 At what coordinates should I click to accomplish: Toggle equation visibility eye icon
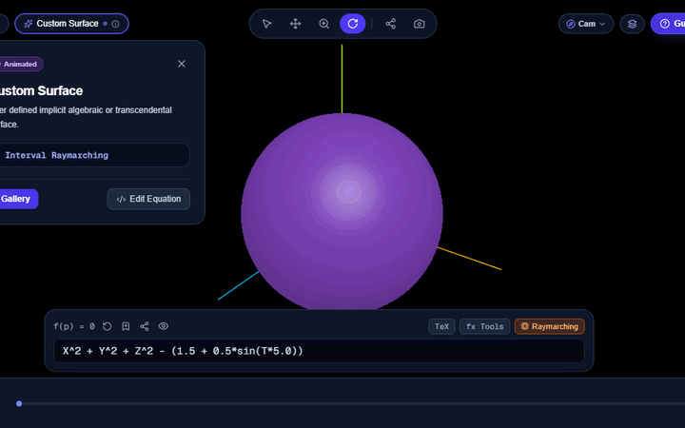pyautogui.click(x=164, y=326)
